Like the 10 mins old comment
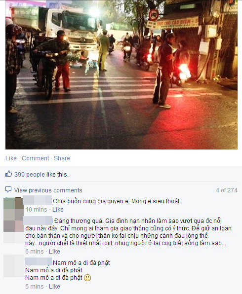242x294 pixels. [58, 210]
